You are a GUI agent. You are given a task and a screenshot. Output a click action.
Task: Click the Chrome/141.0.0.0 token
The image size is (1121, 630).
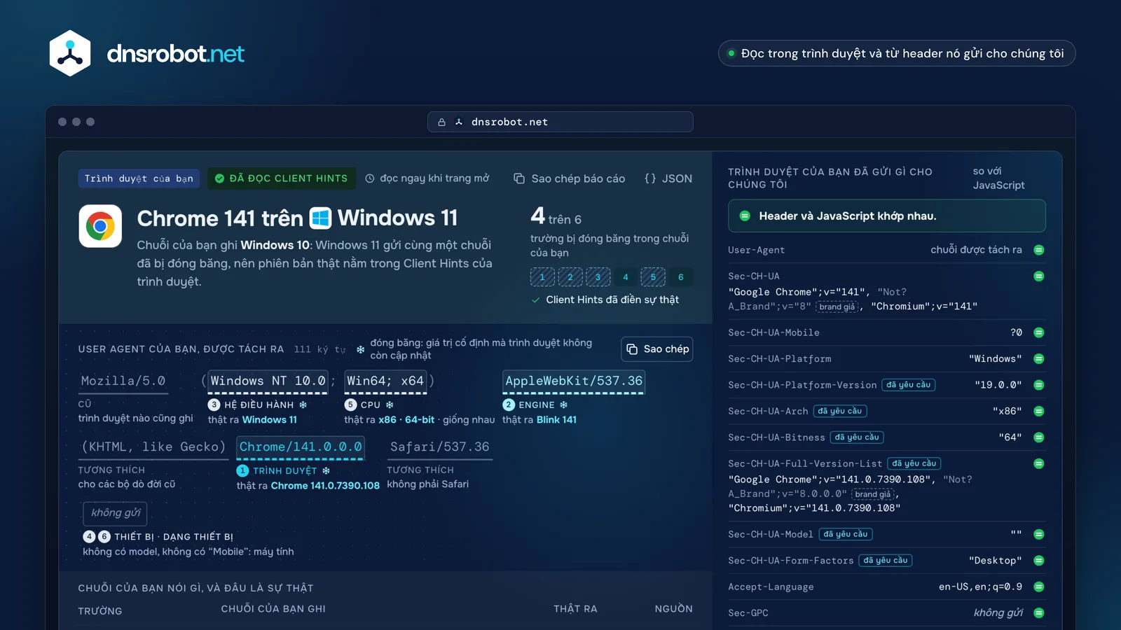pos(301,447)
